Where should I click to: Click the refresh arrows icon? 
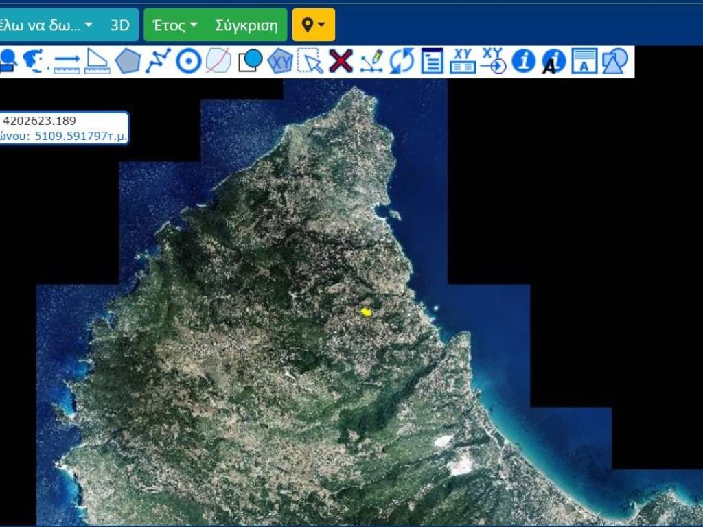tap(402, 62)
